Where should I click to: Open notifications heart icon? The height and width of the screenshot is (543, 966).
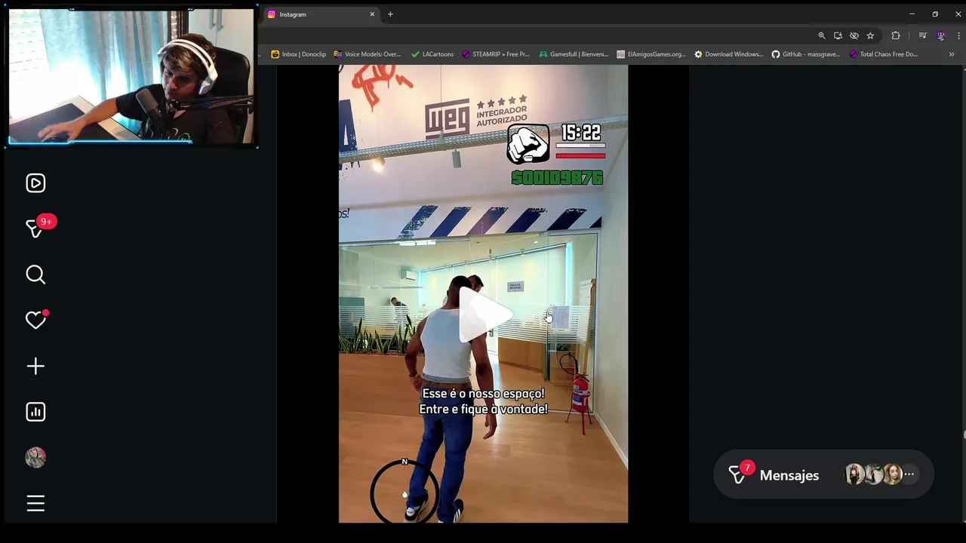coord(35,320)
